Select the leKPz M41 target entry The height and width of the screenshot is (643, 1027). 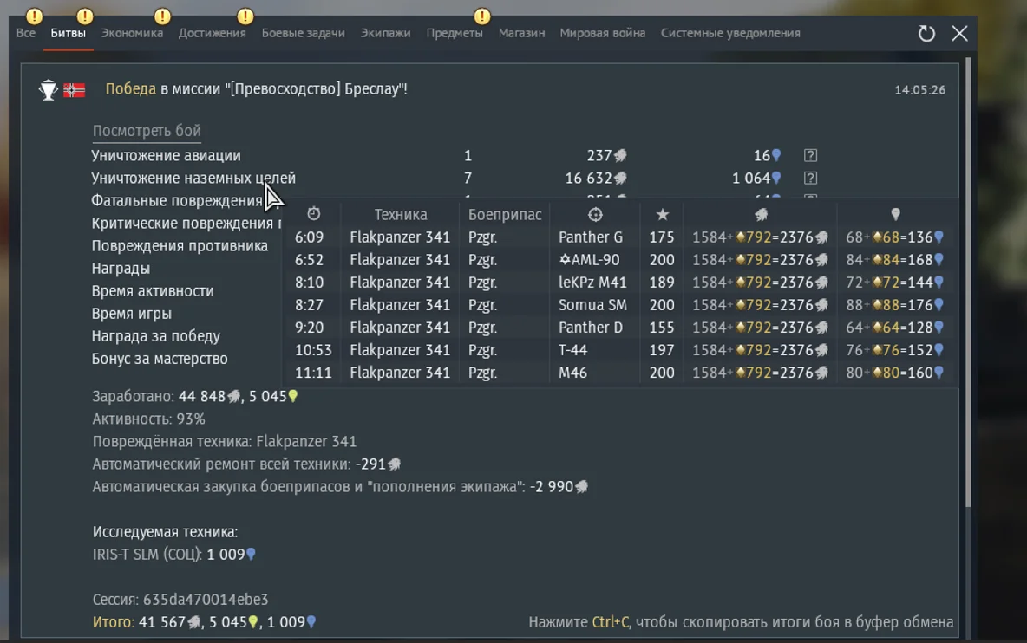[592, 282]
